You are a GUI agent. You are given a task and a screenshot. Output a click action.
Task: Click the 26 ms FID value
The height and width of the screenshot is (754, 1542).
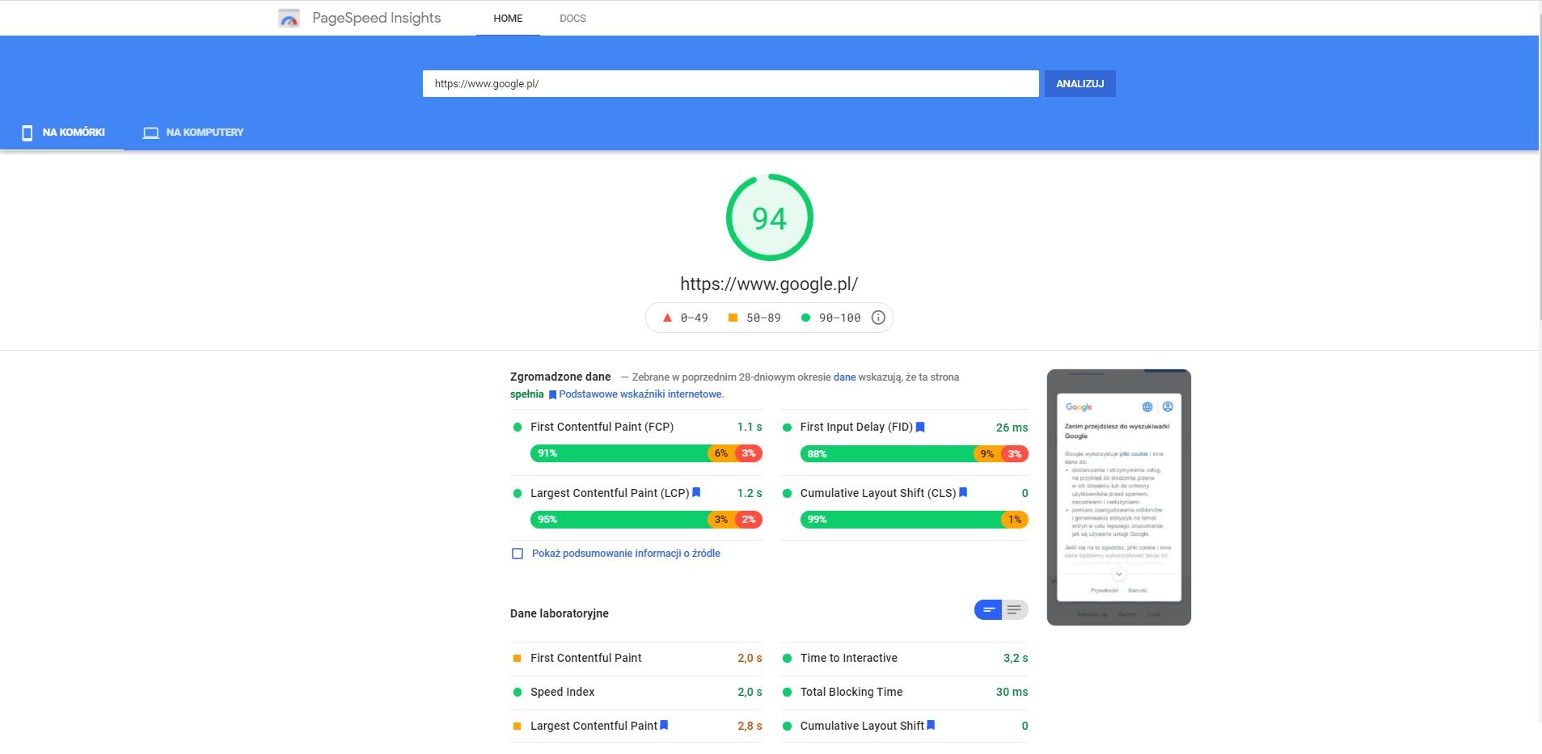(x=1012, y=428)
